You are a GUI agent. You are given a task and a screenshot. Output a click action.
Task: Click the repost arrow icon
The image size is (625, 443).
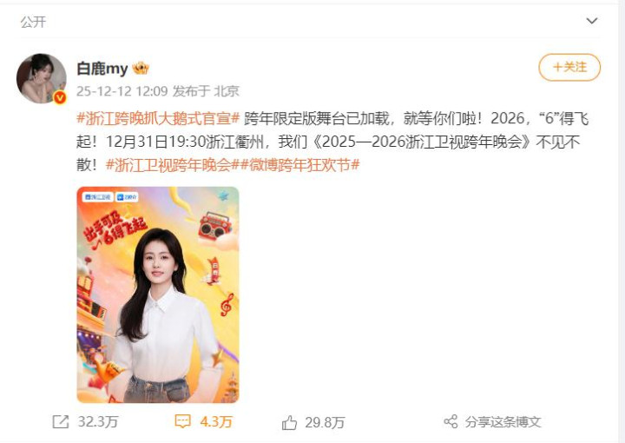(x=61, y=422)
